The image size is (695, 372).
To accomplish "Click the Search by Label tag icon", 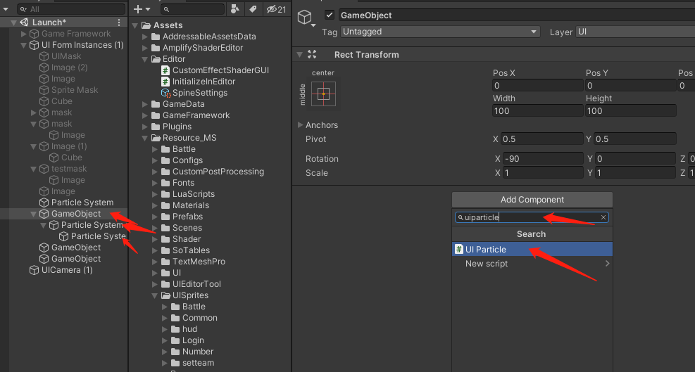I will (252, 9).
